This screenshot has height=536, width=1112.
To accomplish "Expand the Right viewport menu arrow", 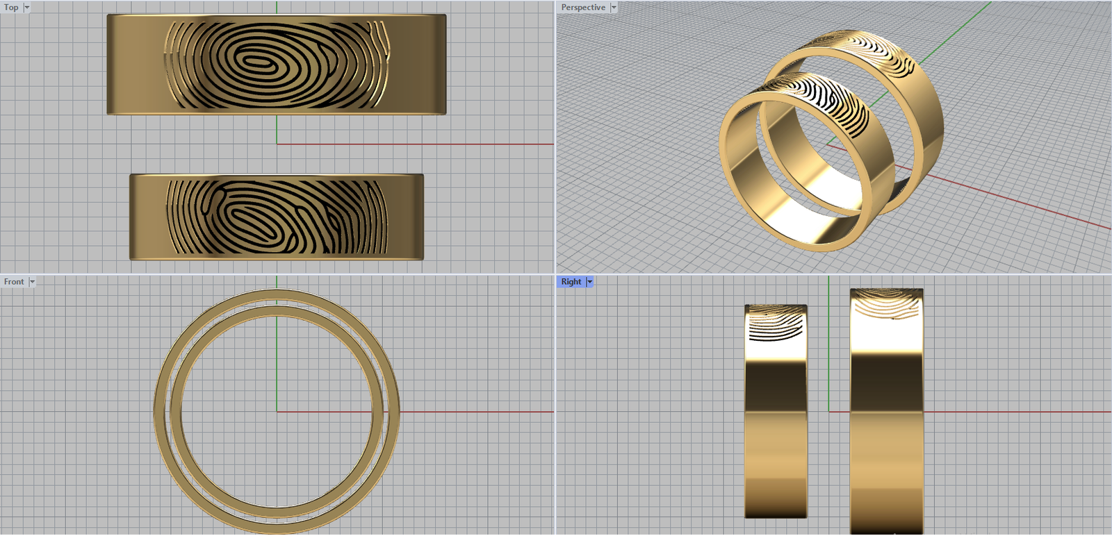I will tap(590, 282).
